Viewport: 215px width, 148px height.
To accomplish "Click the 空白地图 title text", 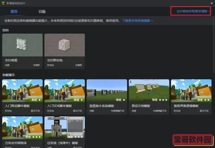I will (11, 60).
